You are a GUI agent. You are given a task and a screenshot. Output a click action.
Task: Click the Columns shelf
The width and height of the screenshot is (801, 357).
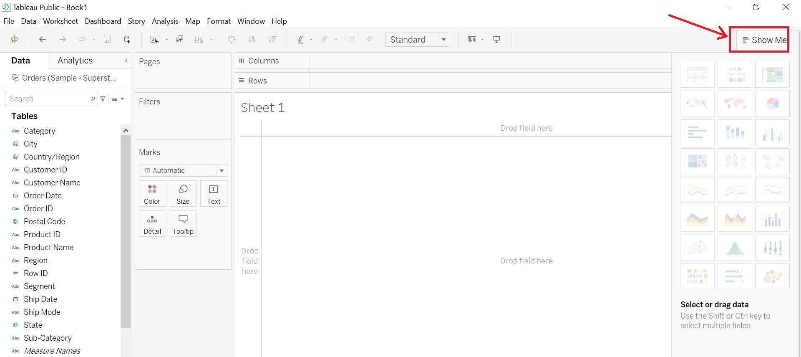click(453, 61)
